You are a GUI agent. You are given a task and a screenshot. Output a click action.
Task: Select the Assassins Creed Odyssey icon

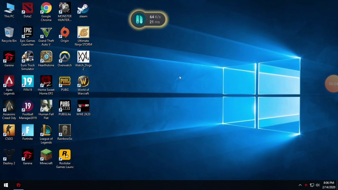tap(9, 110)
